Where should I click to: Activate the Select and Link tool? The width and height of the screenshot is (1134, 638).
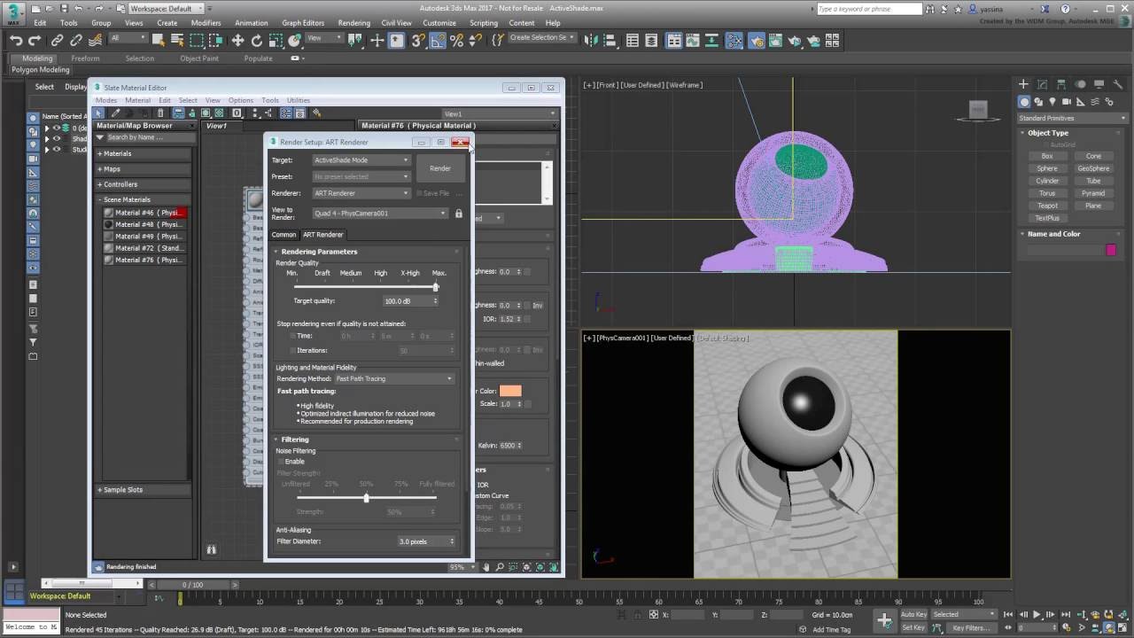[57, 40]
